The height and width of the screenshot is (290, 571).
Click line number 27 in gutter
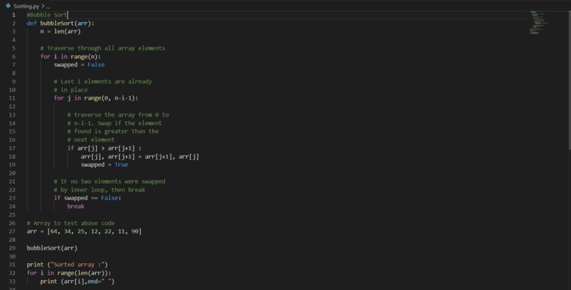(12, 231)
